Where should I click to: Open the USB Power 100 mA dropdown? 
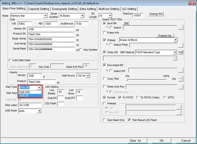tap(88, 76)
